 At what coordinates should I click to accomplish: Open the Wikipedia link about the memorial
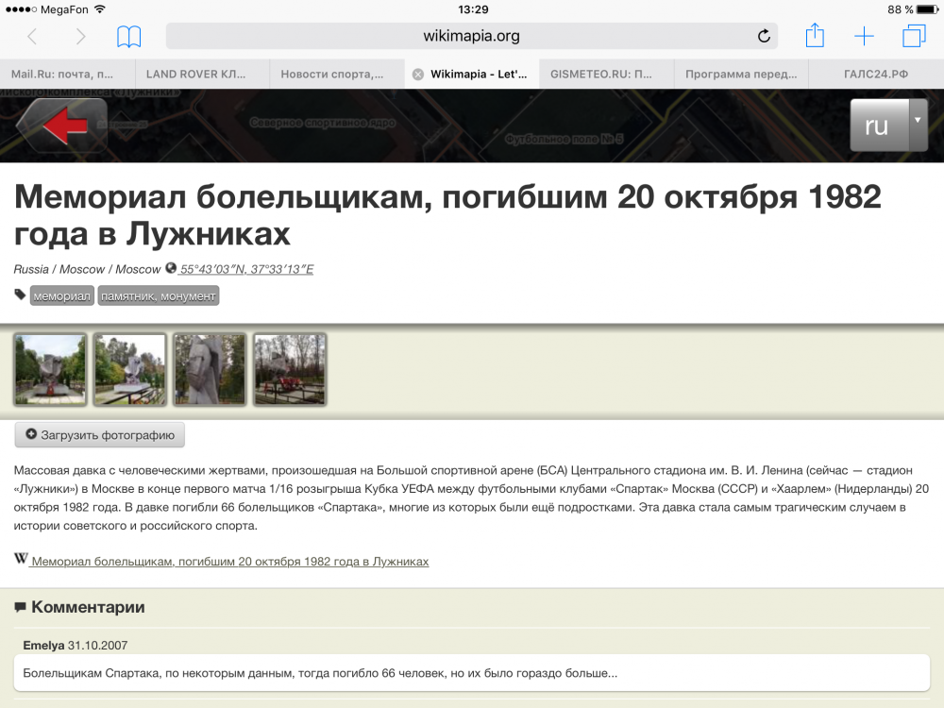point(229,562)
